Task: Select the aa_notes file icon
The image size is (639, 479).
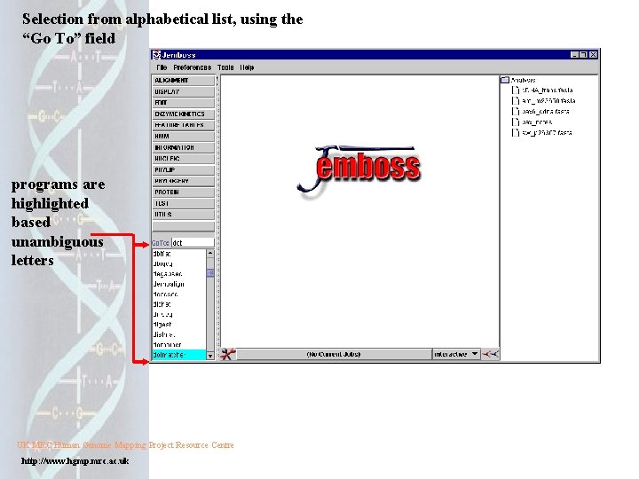Action: tap(516, 122)
